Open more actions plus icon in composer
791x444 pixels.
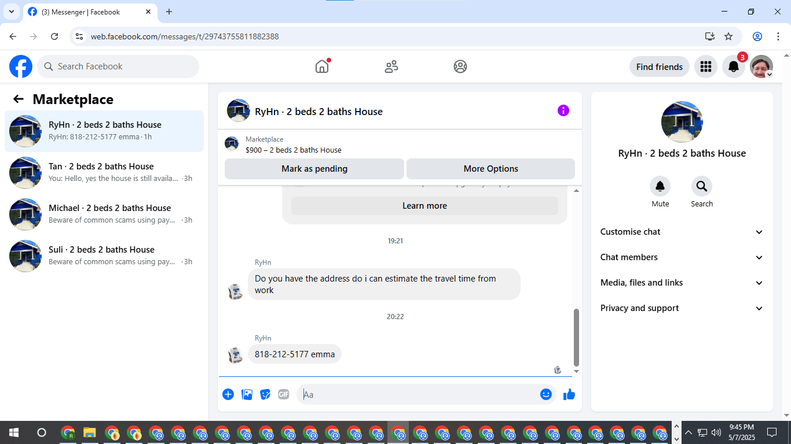228,394
